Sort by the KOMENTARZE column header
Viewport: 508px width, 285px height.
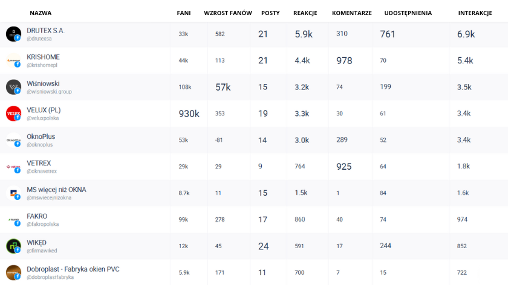point(352,13)
